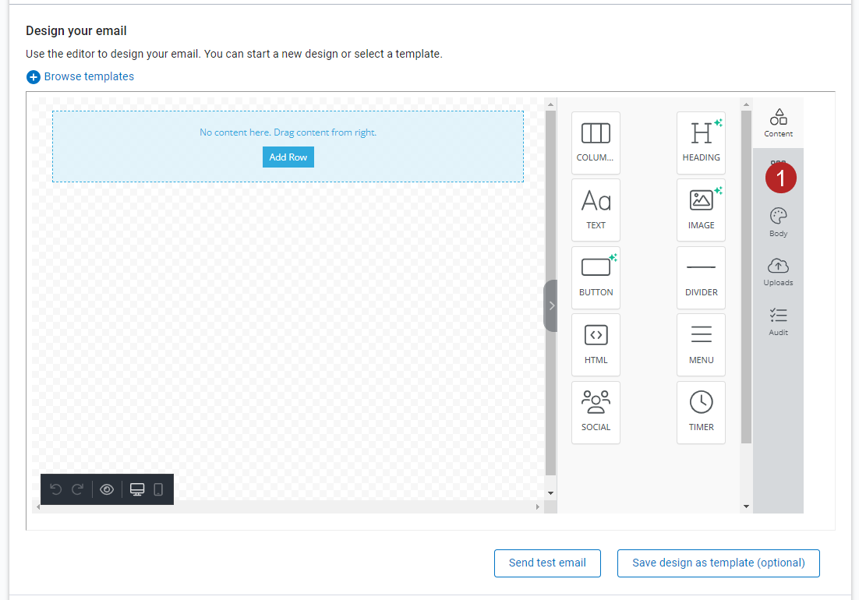The height and width of the screenshot is (600, 859).
Task: Select the Button content block
Action: click(596, 277)
